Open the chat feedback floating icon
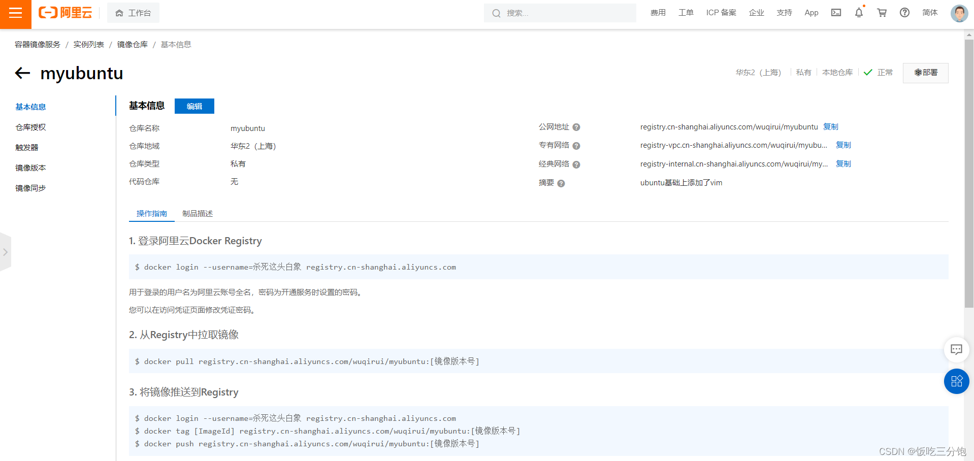This screenshot has width=974, height=461. (x=956, y=349)
